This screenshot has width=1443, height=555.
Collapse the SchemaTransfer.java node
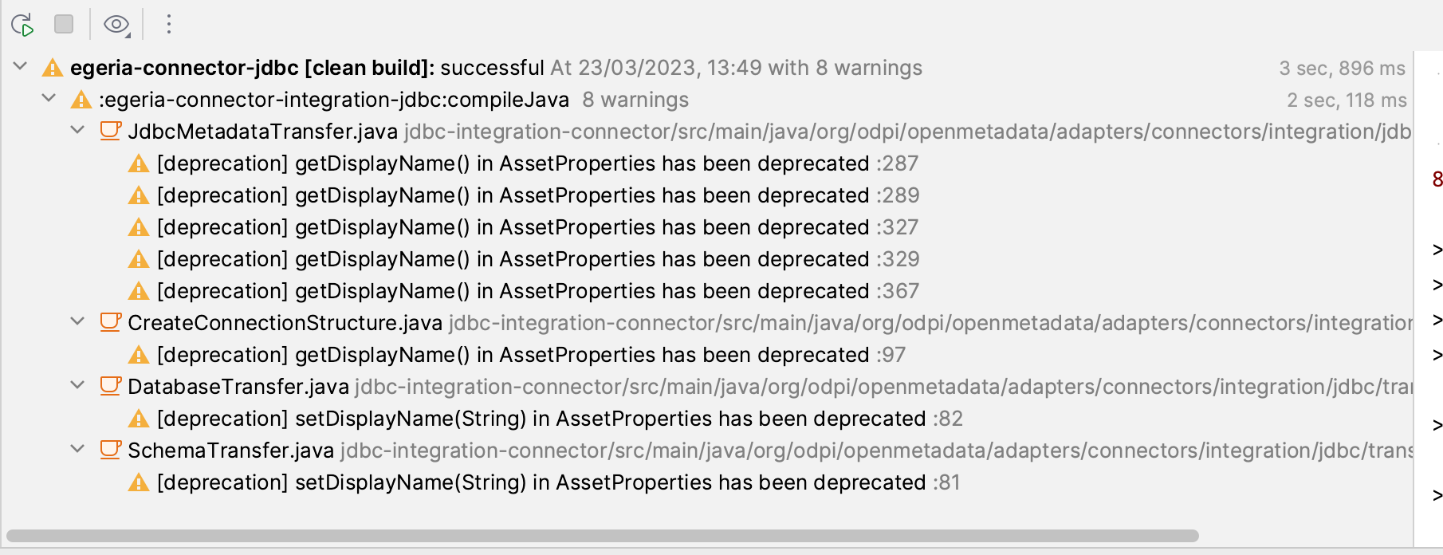click(x=77, y=451)
